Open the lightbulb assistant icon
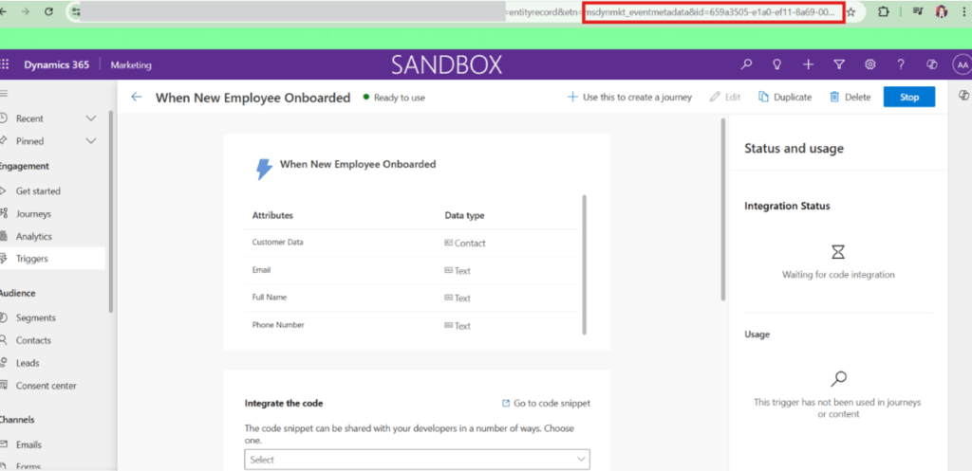 click(776, 64)
